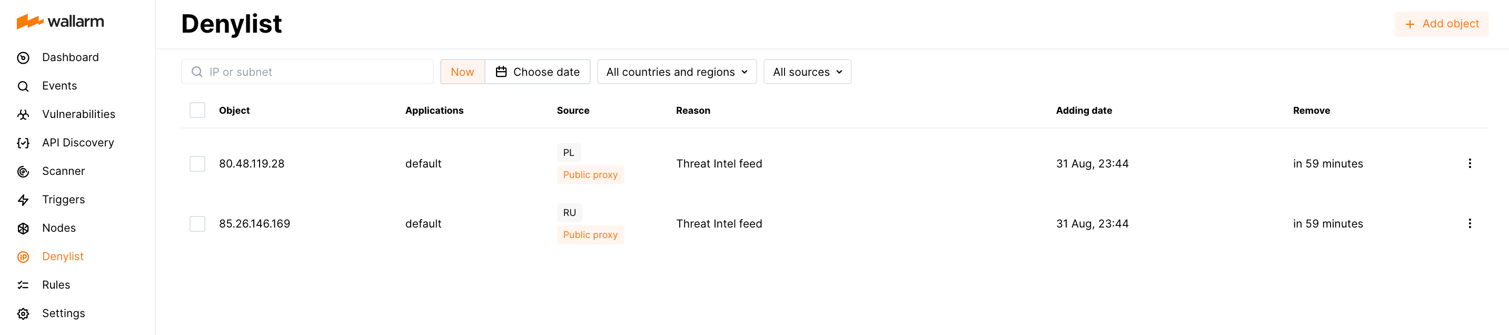Check the select-all checkbox in the table header
This screenshot has height=335, width=1509.
[197, 110]
